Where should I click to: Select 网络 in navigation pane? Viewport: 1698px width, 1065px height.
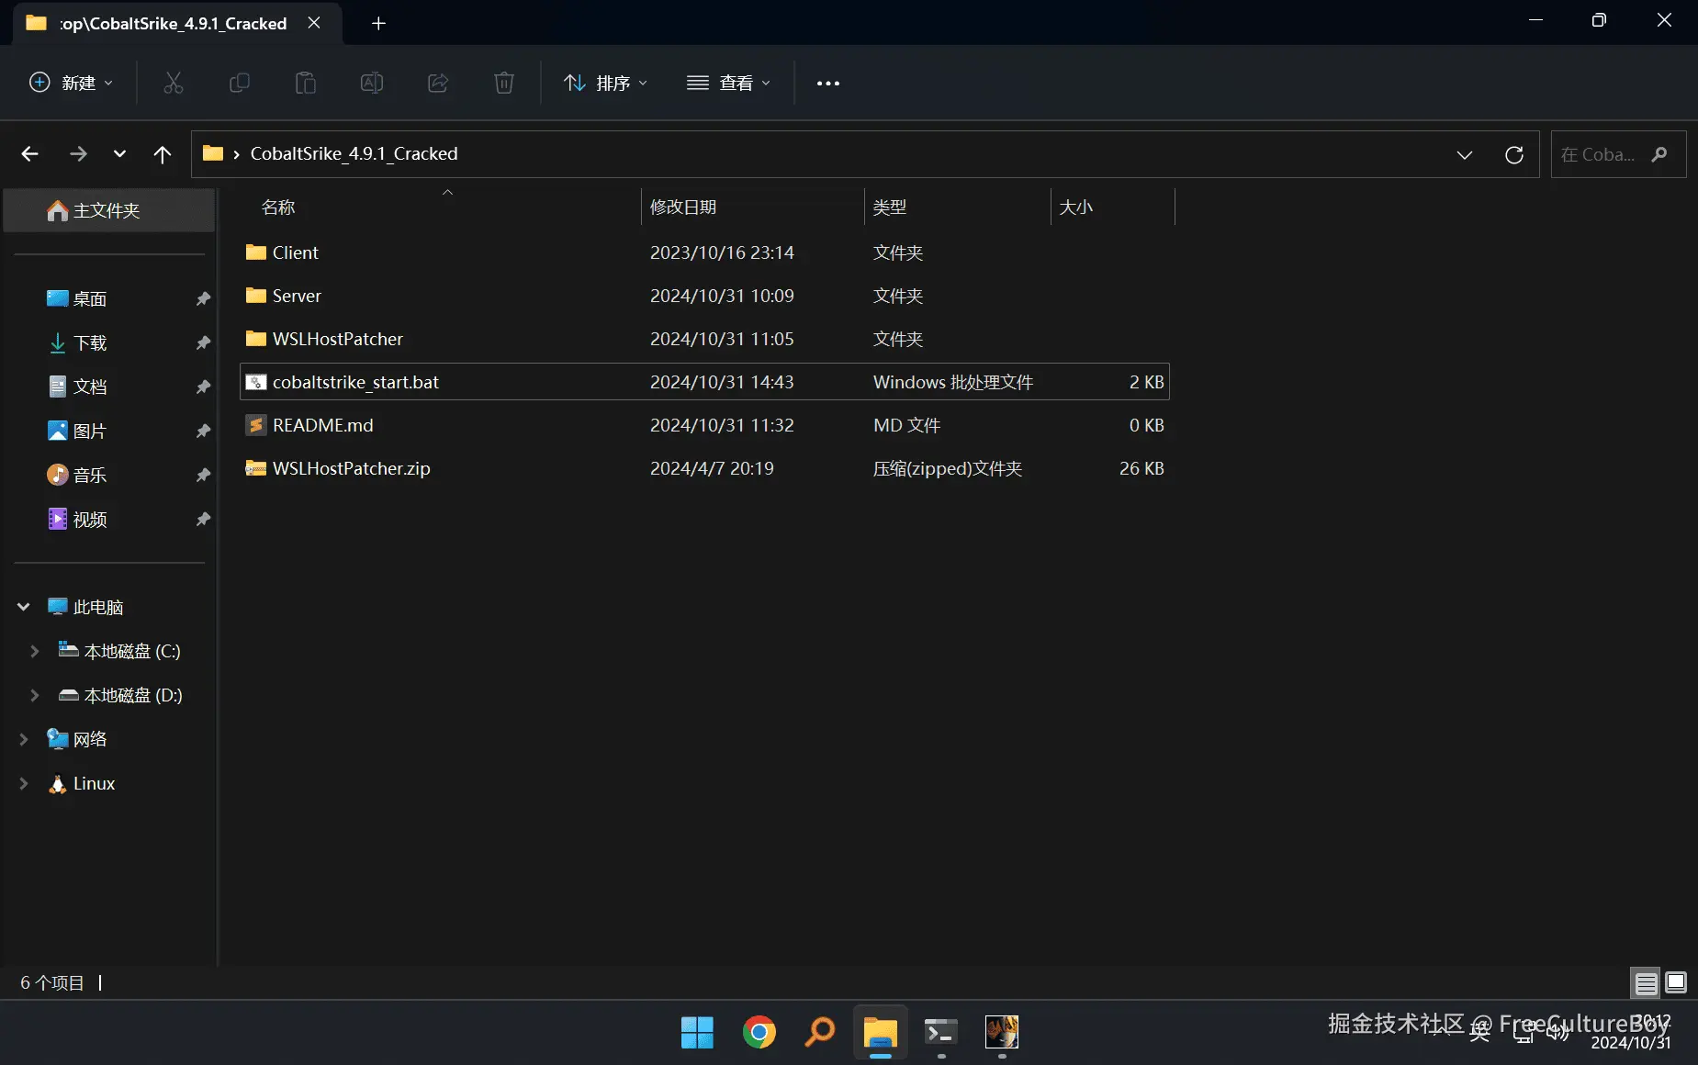(x=89, y=739)
